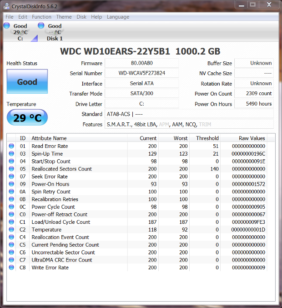The image size is (282, 308).
Task: Click the CrystalDiskInfo title bar app icon
Action: click(x=7, y=5)
